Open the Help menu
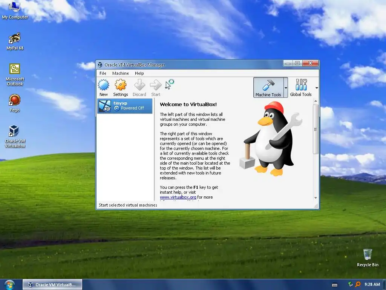386x290 pixels. coord(139,73)
